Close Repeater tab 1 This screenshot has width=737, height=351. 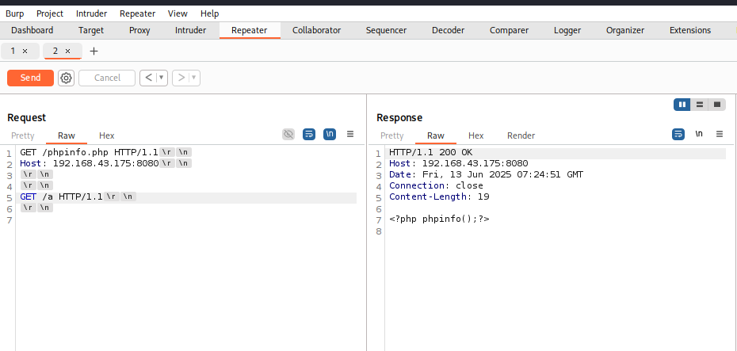click(x=25, y=52)
